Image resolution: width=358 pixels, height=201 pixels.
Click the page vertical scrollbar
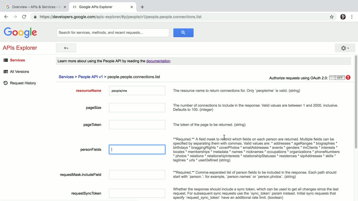pyautogui.click(x=356, y=102)
